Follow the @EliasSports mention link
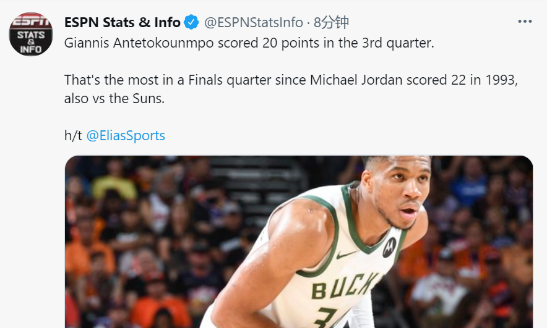 (x=126, y=135)
